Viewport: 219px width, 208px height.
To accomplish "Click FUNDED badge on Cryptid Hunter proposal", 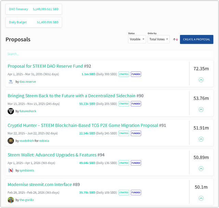I will (136, 133).
